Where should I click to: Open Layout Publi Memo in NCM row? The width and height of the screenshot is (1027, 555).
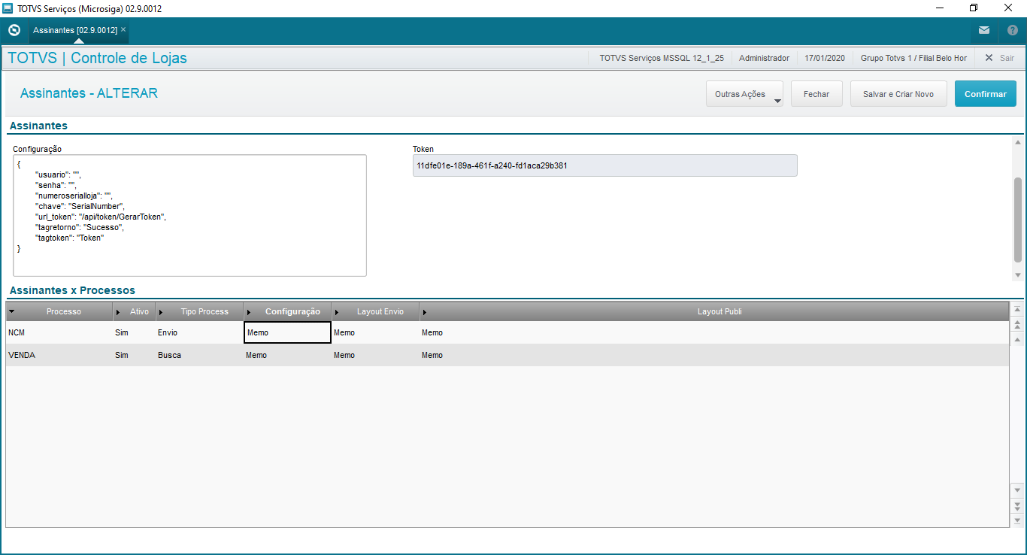(x=714, y=332)
